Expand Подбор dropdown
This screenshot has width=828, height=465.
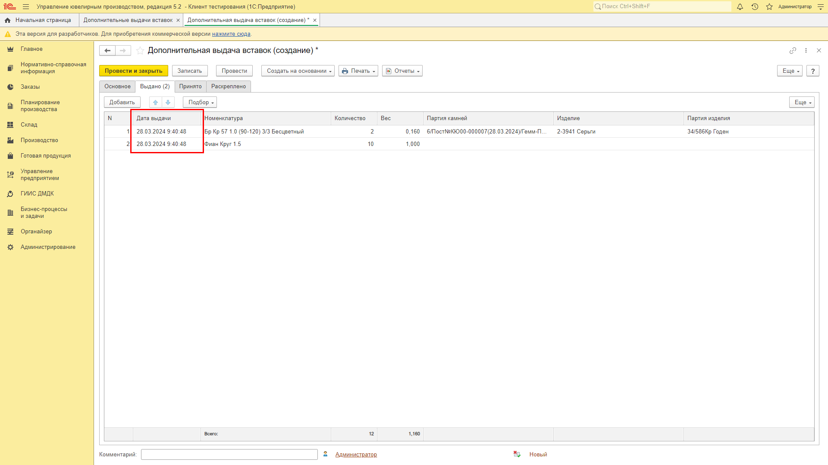[200, 102]
